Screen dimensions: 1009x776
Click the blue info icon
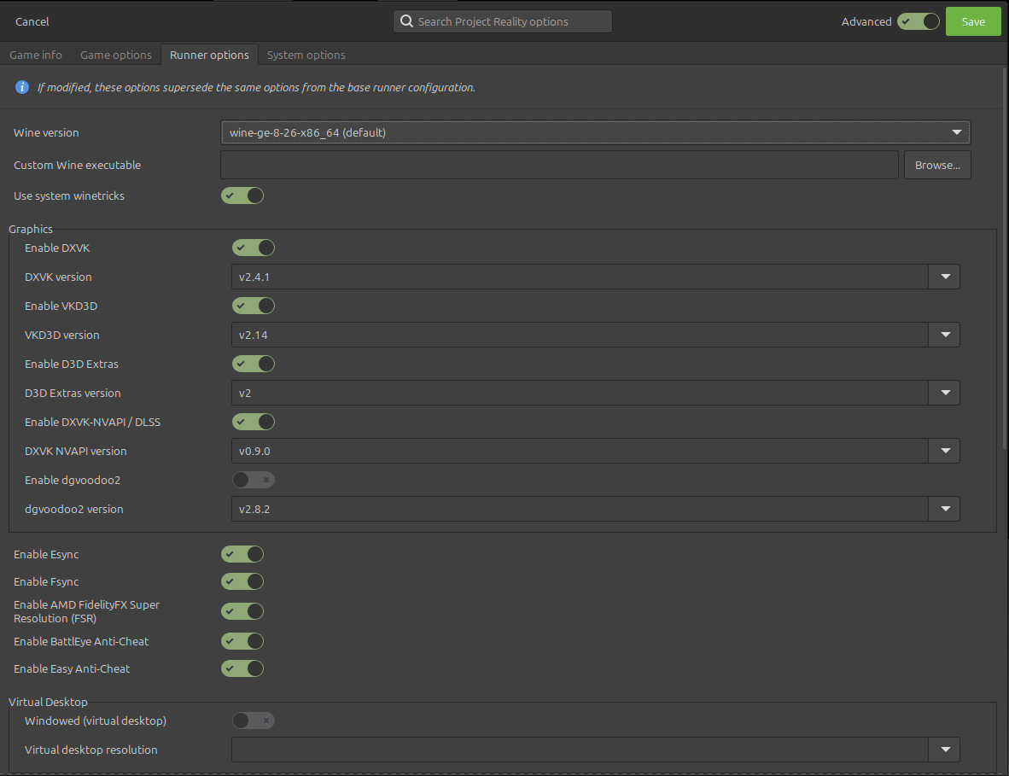click(22, 87)
